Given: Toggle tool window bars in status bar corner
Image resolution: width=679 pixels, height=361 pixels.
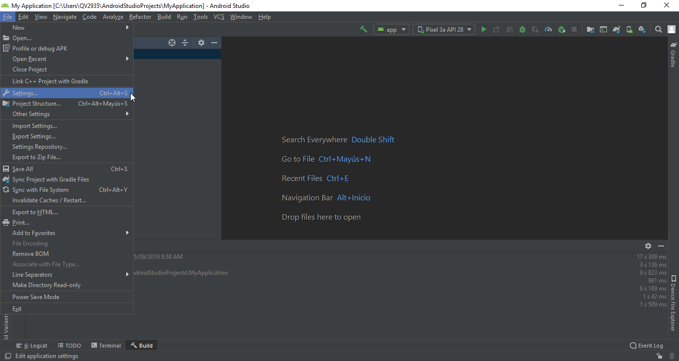Looking at the screenshot, I should click(8, 356).
